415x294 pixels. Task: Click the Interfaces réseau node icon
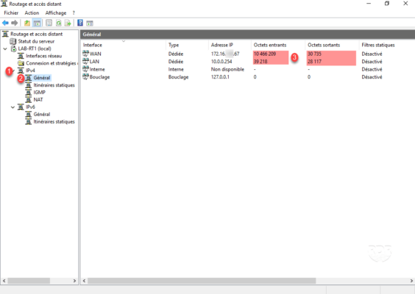(21, 56)
